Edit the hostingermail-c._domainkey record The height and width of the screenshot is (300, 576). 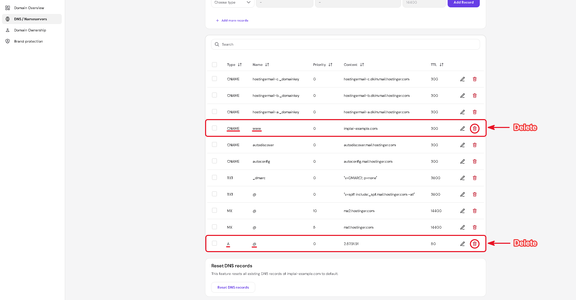point(462,79)
